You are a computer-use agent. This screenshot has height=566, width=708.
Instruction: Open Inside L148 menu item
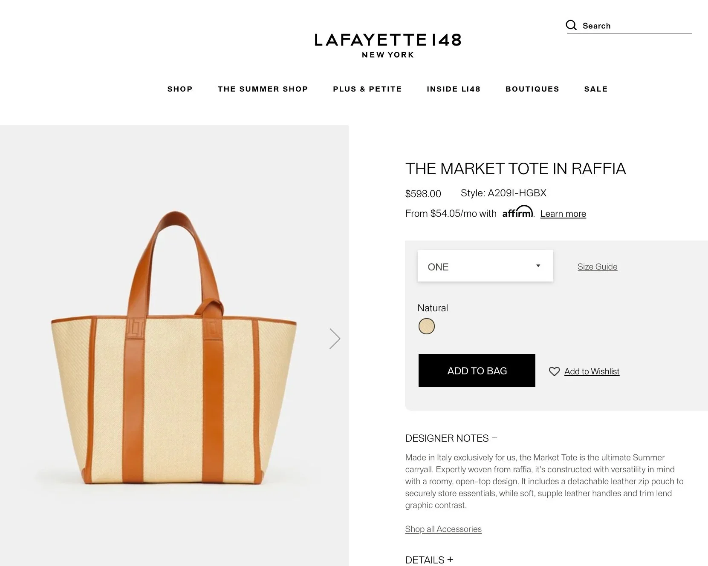click(x=454, y=89)
